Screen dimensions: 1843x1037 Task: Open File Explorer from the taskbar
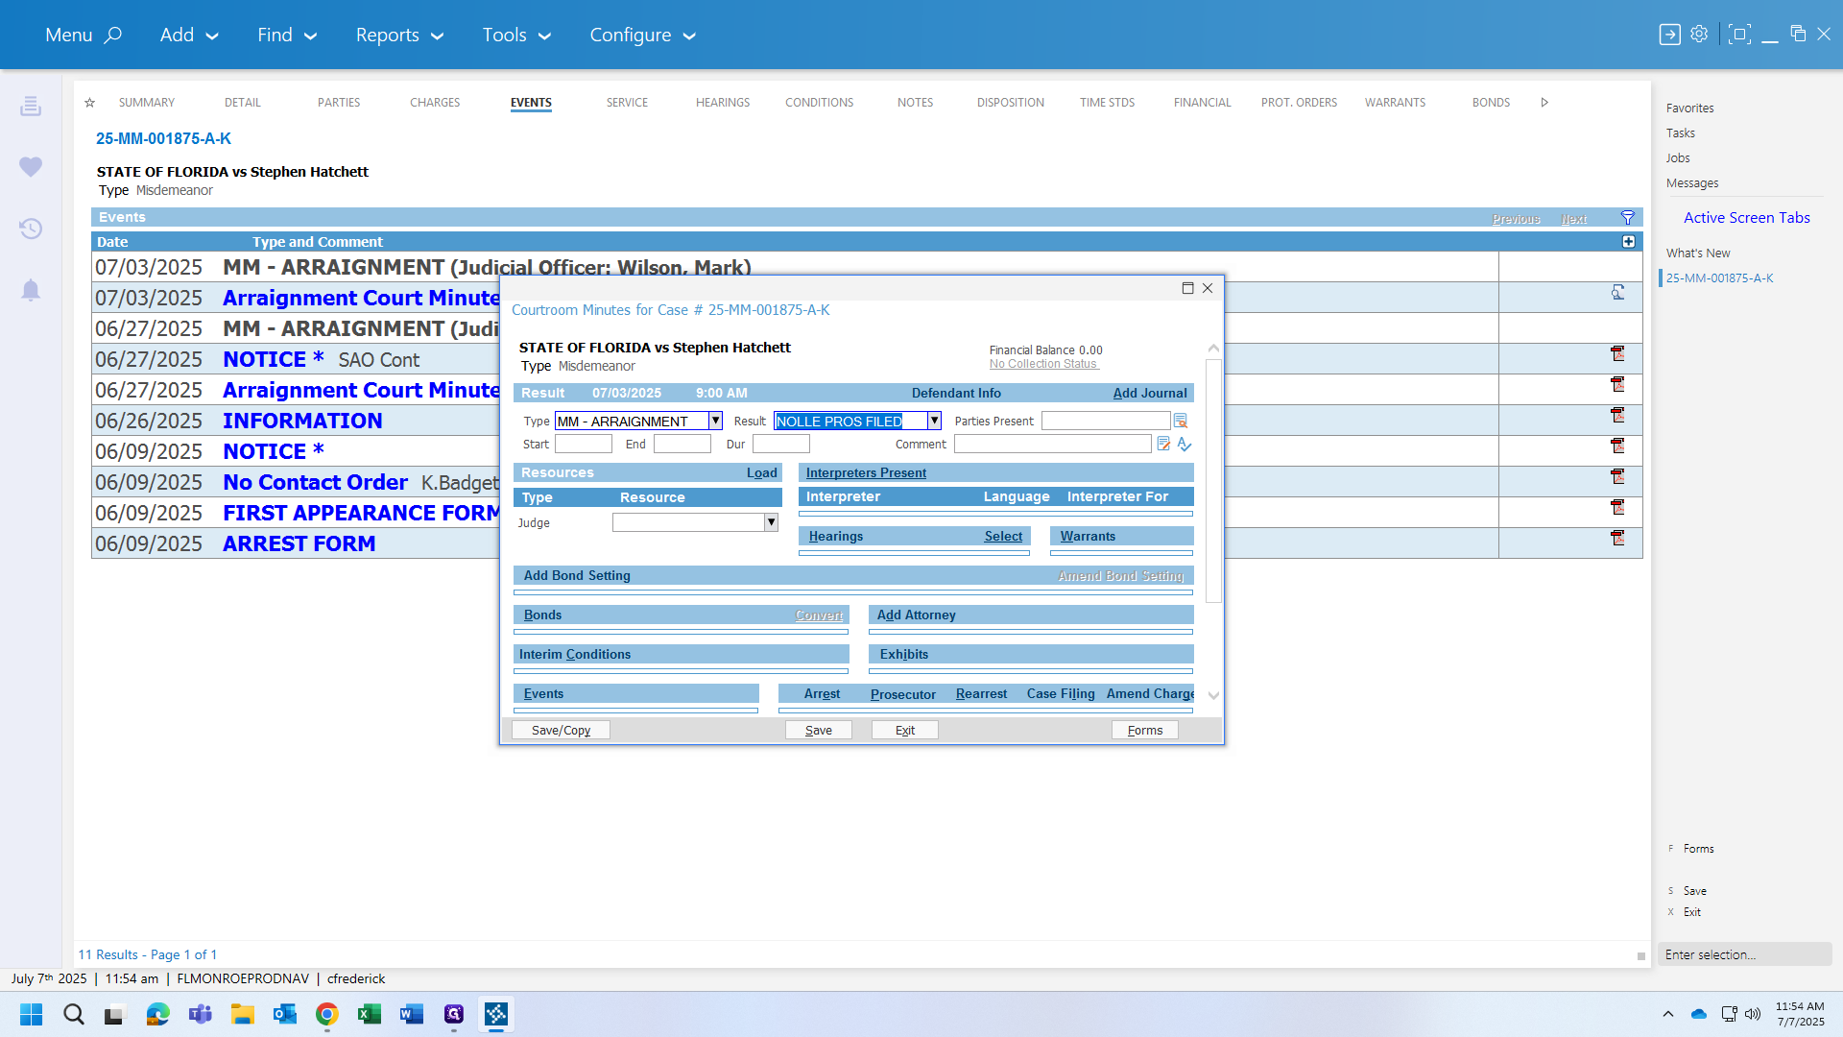click(242, 1014)
